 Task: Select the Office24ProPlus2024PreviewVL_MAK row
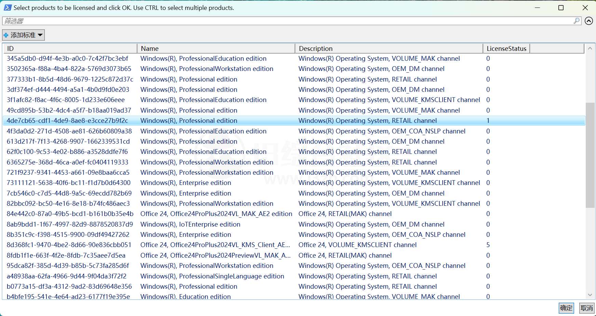(x=215, y=255)
